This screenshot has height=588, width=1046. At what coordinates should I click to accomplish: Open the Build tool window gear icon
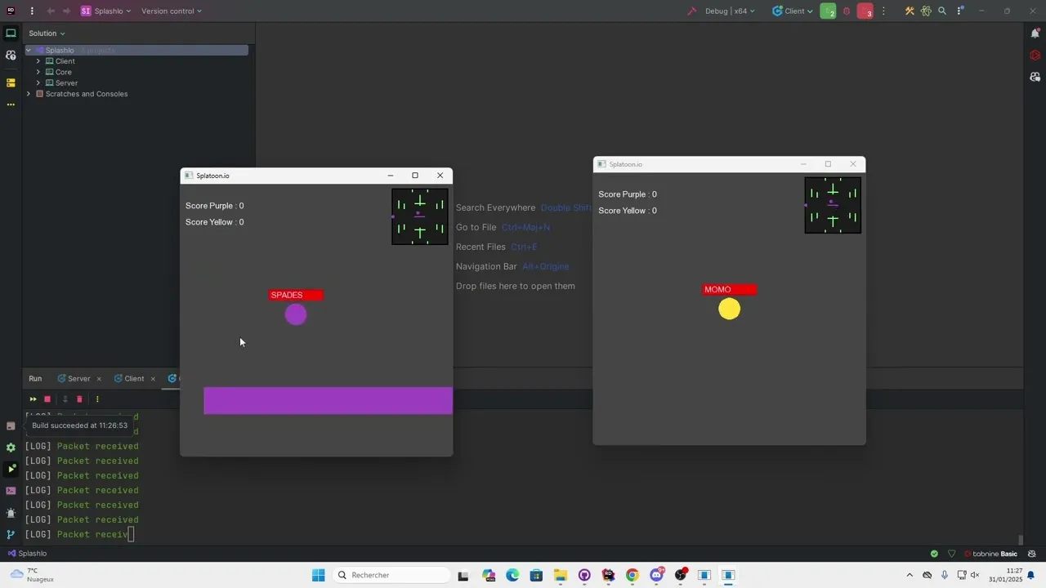click(11, 448)
